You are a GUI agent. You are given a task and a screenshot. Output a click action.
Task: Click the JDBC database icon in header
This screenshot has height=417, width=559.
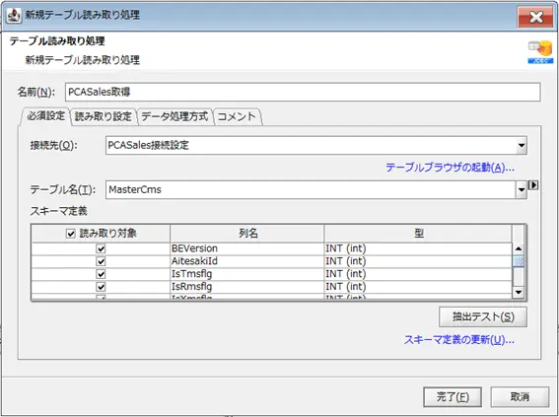point(540,52)
